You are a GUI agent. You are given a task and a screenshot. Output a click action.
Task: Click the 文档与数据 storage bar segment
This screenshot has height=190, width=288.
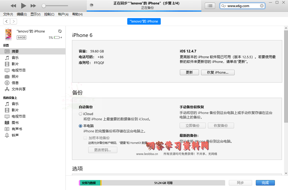90,183
